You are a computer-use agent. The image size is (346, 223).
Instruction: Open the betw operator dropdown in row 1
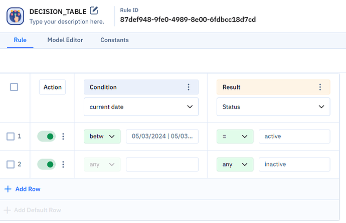point(102,136)
